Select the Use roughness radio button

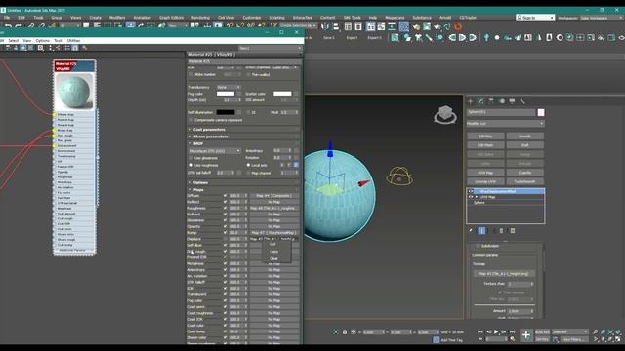[x=191, y=165]
